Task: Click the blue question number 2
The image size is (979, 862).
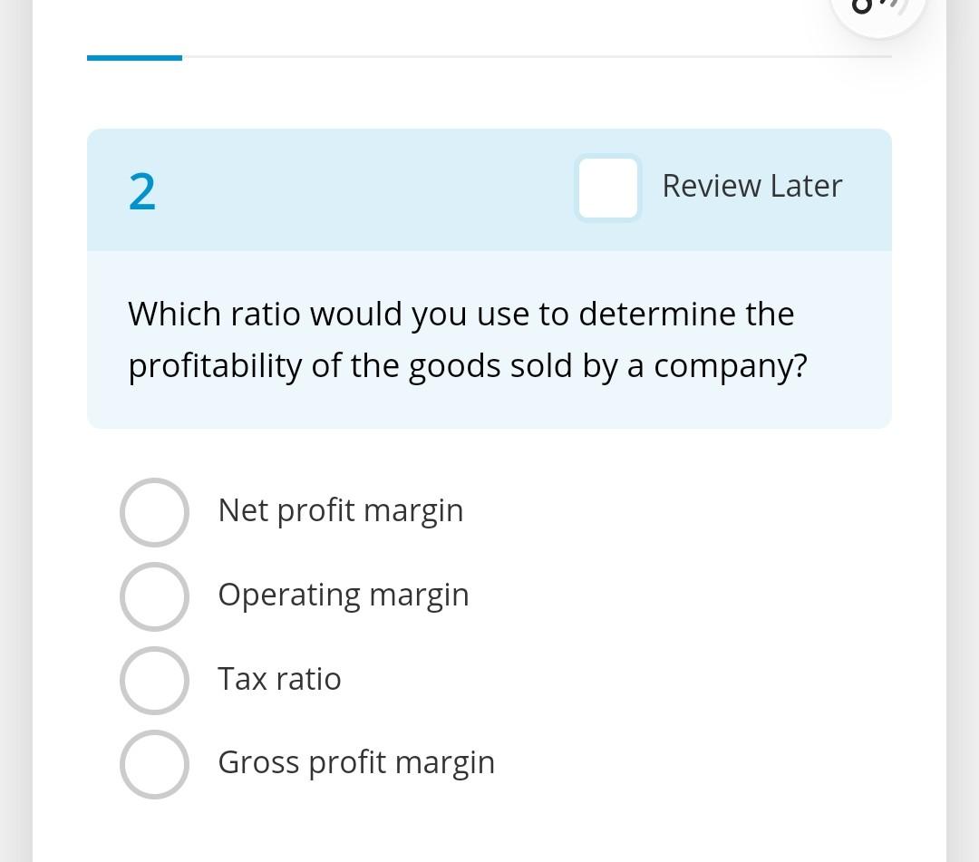Action: click(x=142, y=190)
